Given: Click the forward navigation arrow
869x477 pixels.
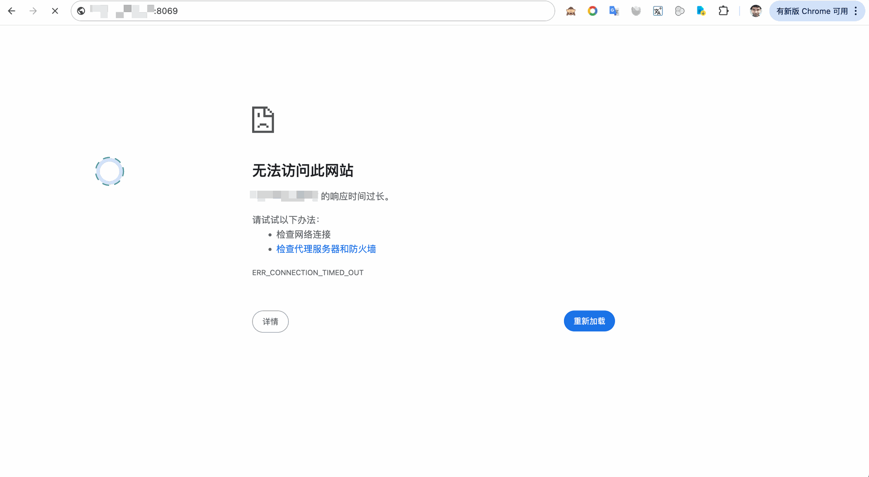Looking at the screenshot, I should point(33,11).
